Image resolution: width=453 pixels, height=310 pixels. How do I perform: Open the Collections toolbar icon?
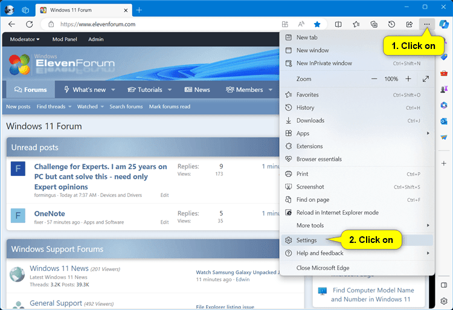coord(374,24)
